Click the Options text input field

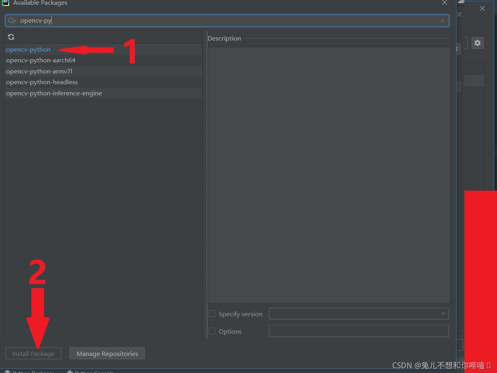(x=359, y=331)
